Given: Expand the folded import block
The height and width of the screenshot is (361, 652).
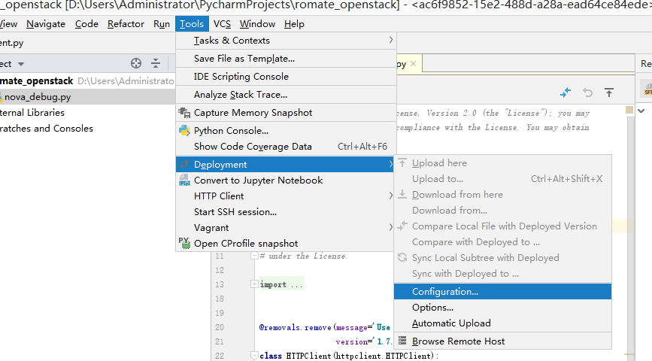Looking at the screenshot, I should click(254, 284).
